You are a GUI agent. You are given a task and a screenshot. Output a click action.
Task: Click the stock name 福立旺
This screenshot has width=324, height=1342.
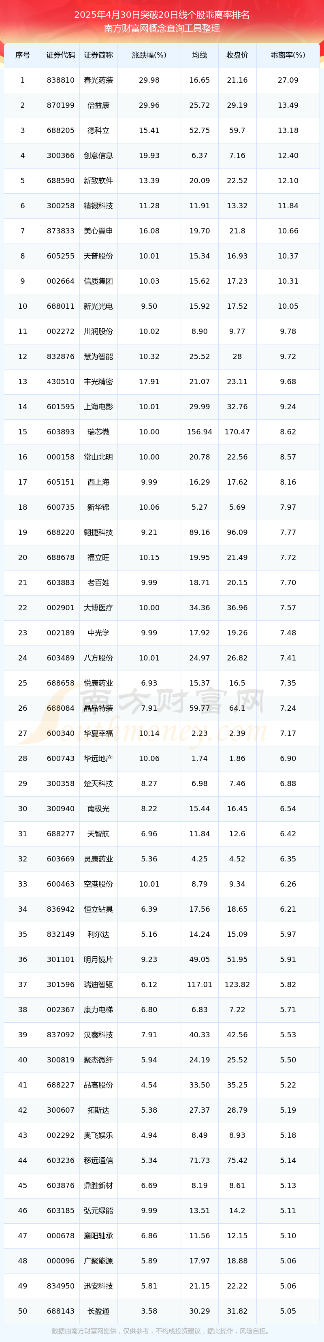pos(98,558)
